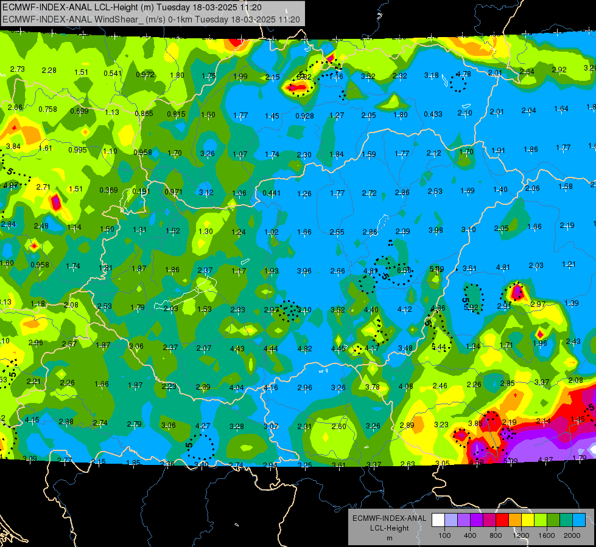596x547 pixels.
Task: Click the grid value 4.16
Action: click(271, 388)
